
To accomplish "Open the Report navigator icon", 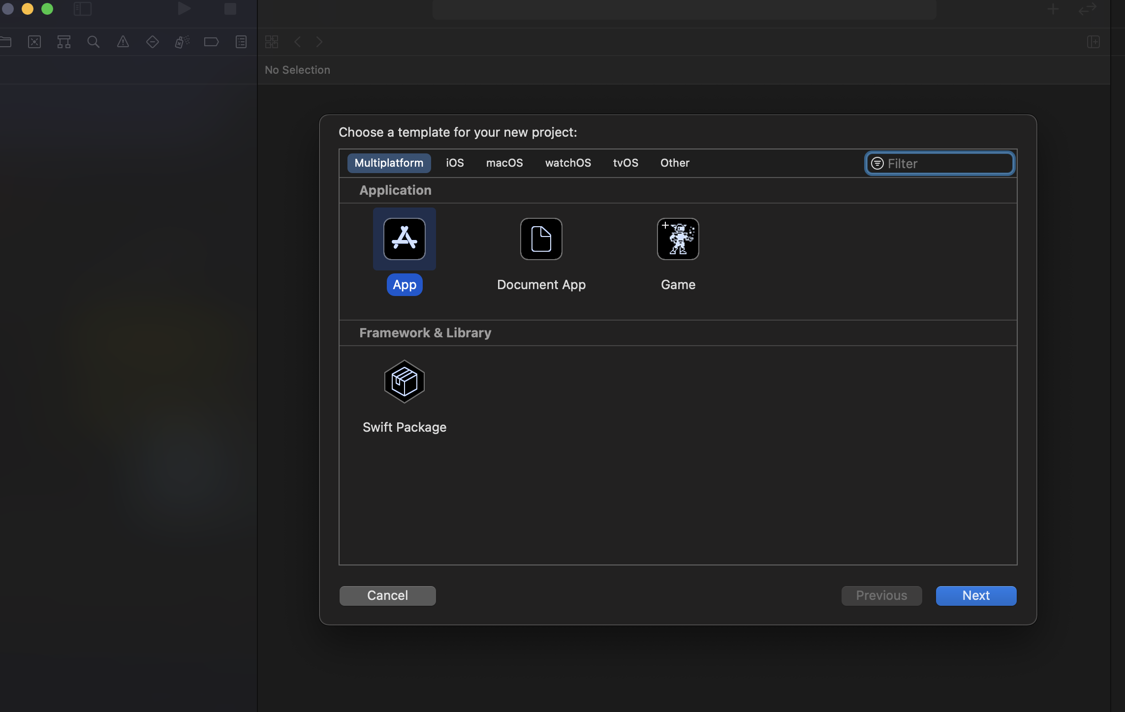I will click(x=241, y=42).
